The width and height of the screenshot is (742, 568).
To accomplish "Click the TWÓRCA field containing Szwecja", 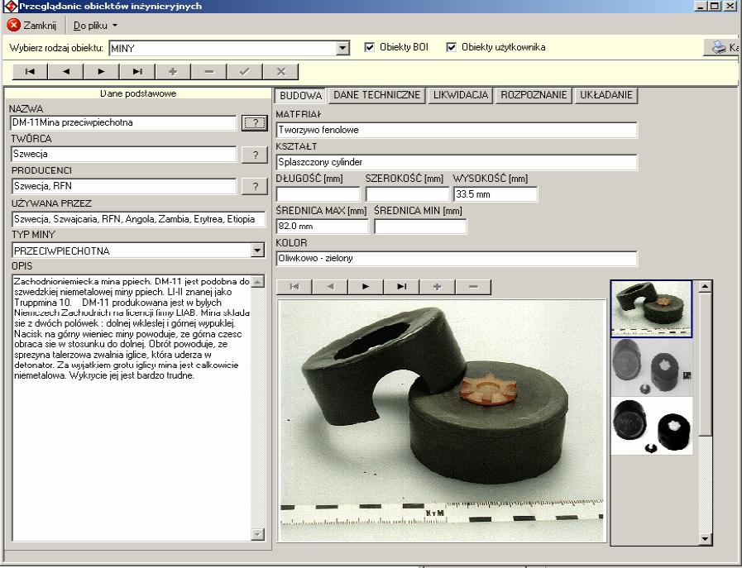I will (123, 154).
